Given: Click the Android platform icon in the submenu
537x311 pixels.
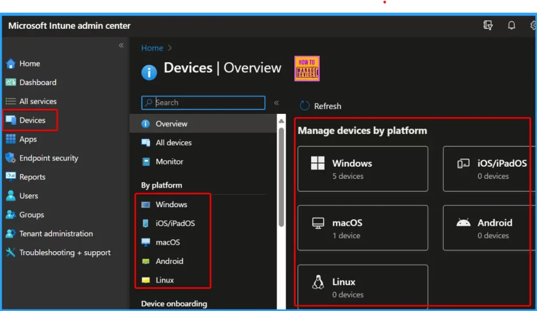Looking at the screenshot, I should (146, 261).
